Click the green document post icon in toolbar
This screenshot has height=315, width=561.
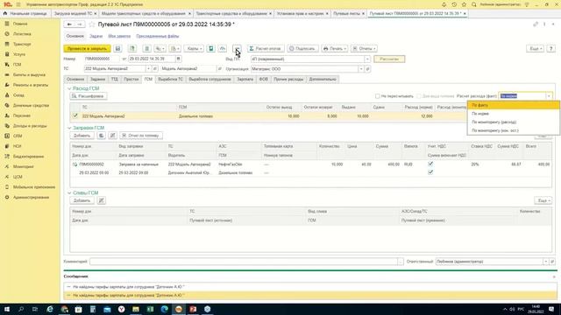coord(132,49)
